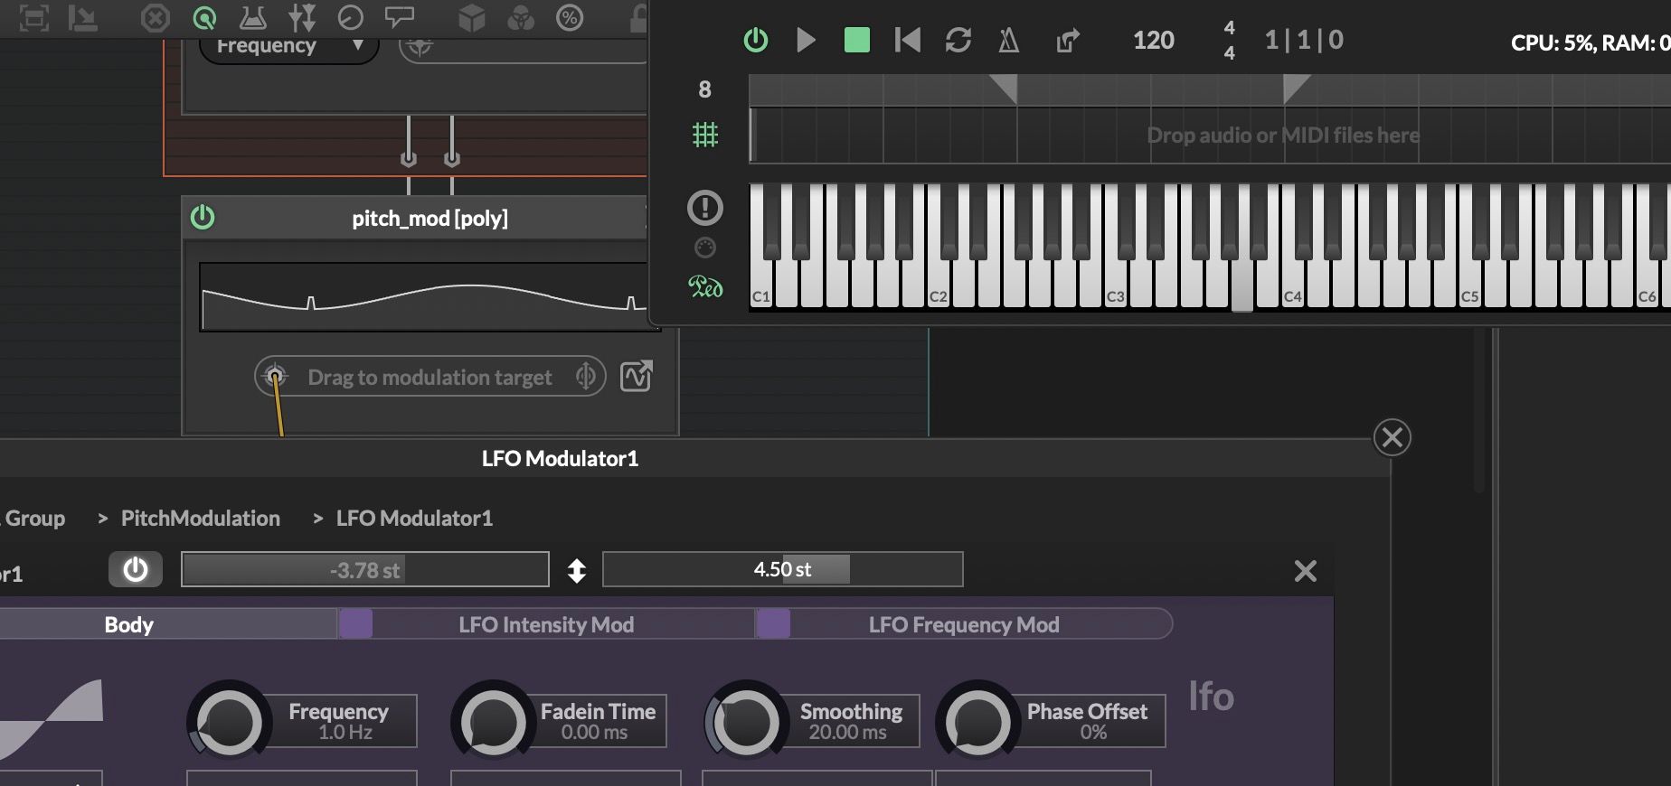This screenshot has height=786, width=1671.
Task: Open the Frequency dropdown in upper node
Action: (x=288, y=46)
